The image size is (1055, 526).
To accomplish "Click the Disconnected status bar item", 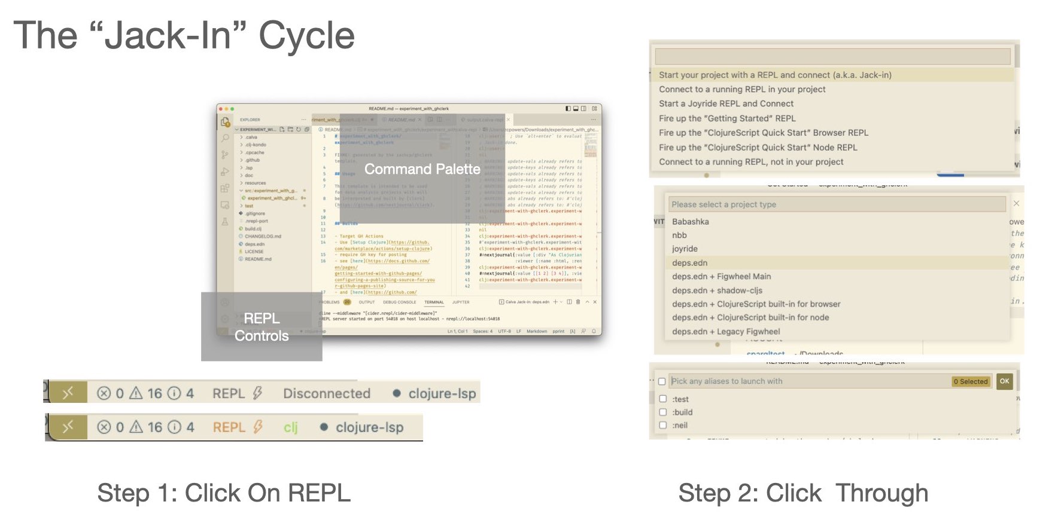I will pos(327,393).
